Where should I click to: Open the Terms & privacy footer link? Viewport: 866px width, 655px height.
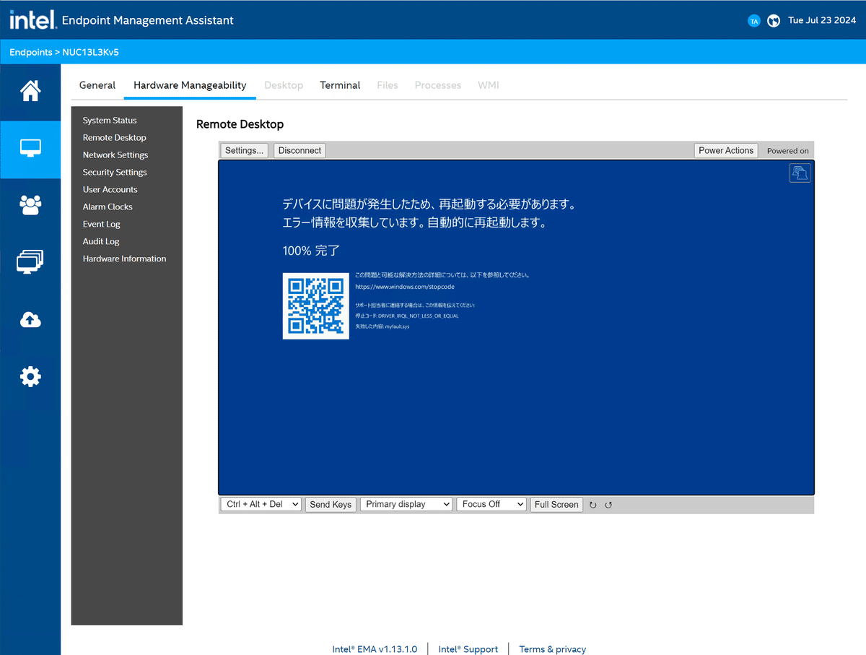click(x=553, y=649)
